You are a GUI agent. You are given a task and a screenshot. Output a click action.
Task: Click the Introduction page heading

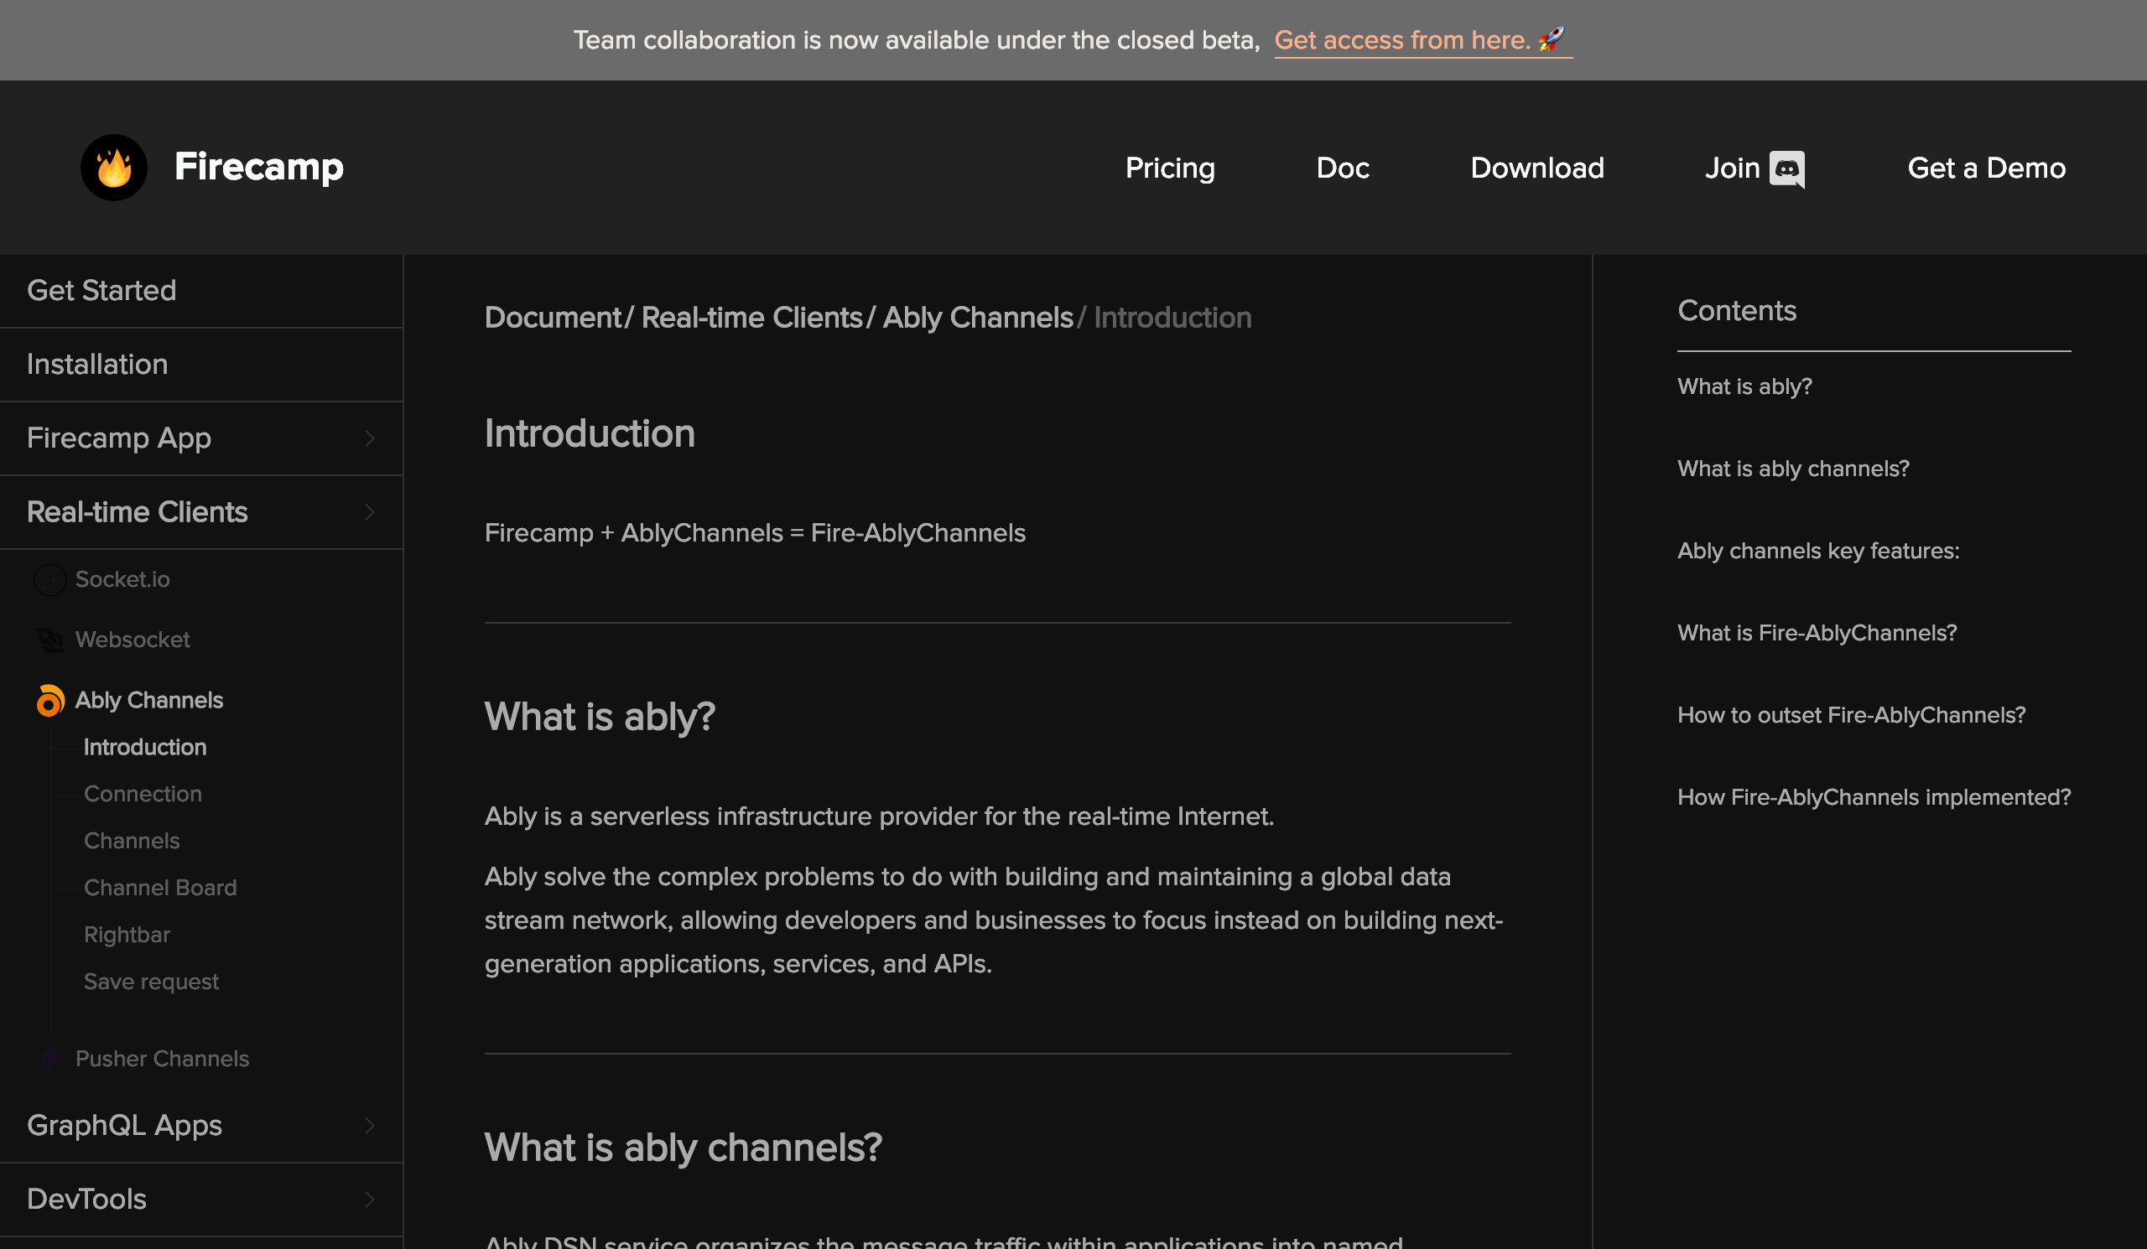pos(590,433)
